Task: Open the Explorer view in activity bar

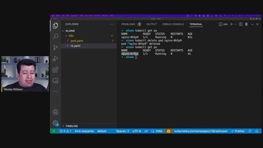Action: coord(55,25)
